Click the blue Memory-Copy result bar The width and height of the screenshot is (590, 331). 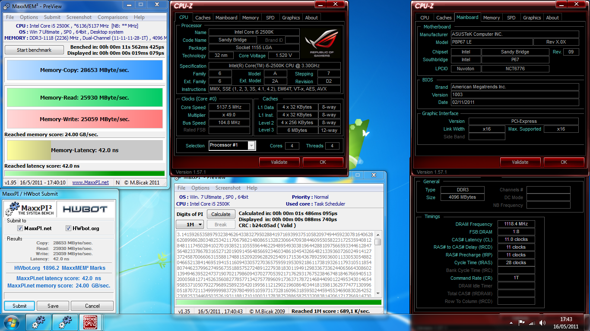(85, 70)
